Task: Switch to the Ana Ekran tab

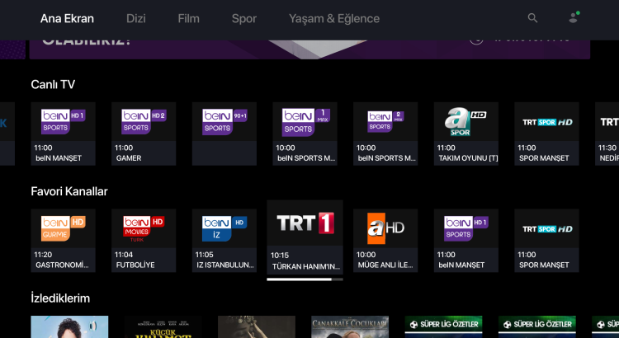Action: pyautogui.click(x=67, y=18)
